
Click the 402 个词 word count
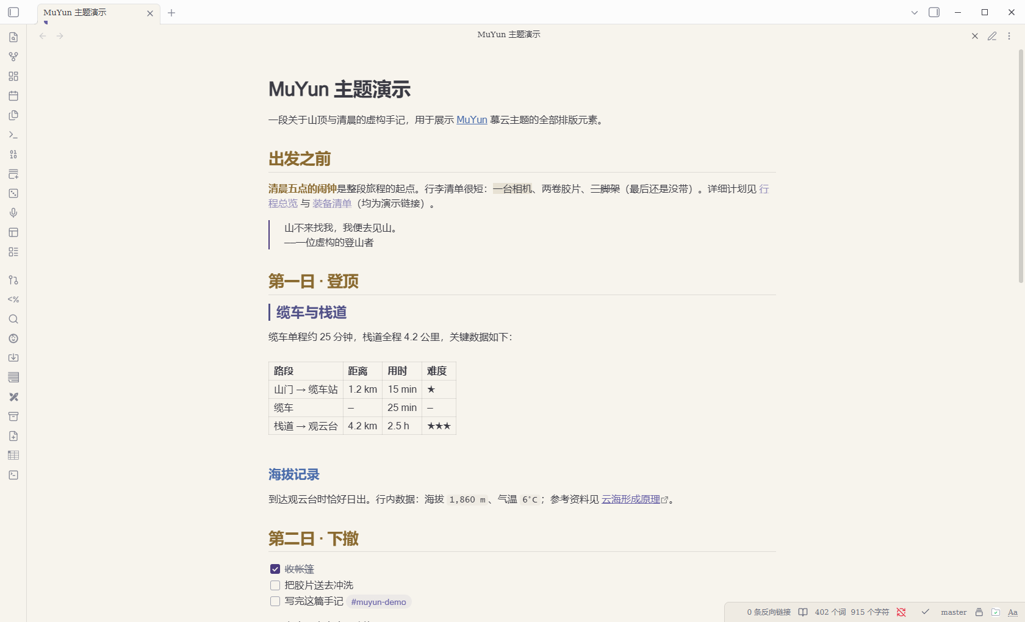coord(830,612)
